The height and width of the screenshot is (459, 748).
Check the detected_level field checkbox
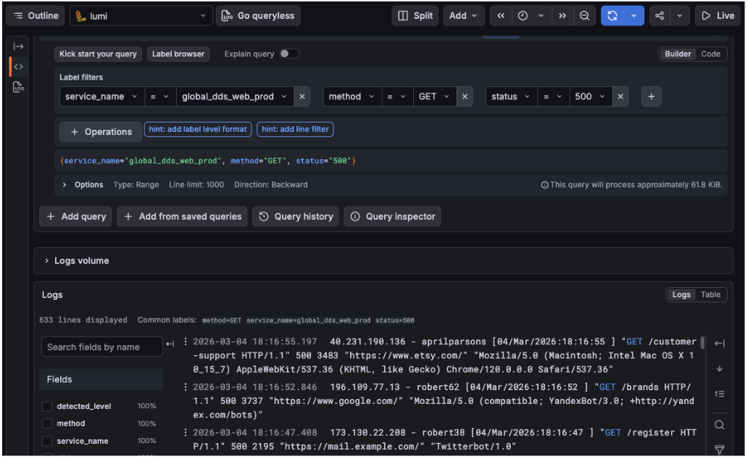(47, 407)
